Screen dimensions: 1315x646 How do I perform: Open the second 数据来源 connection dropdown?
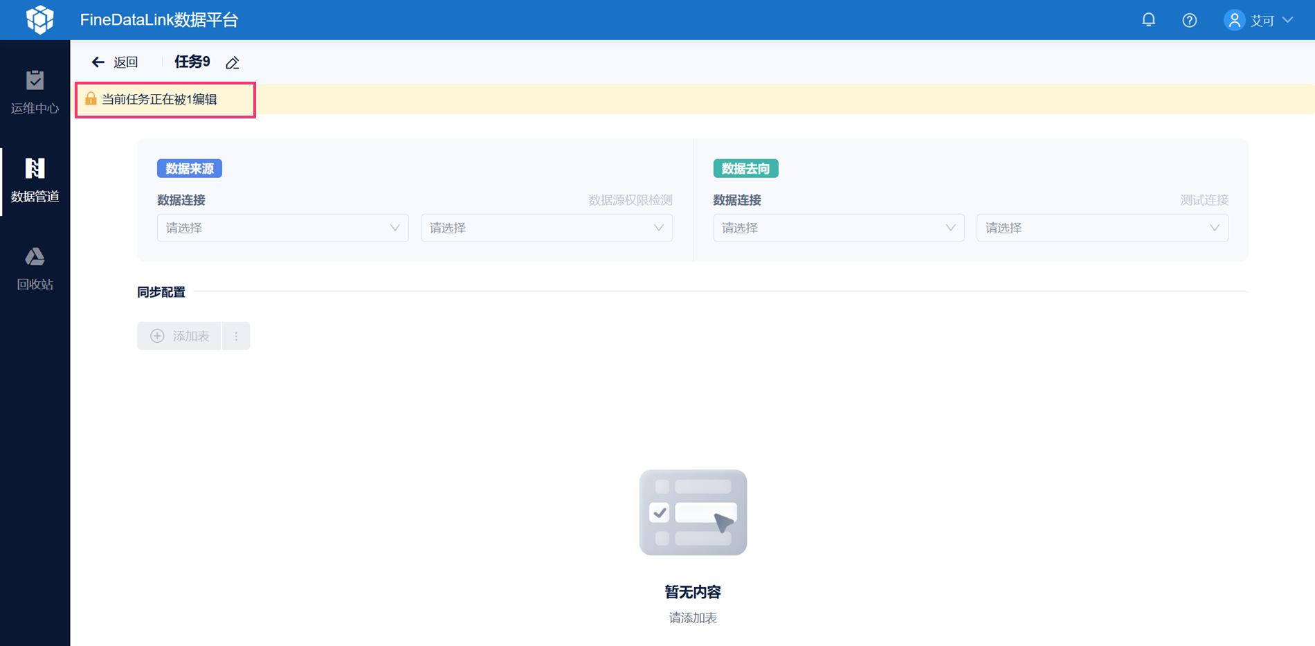pyautogui.click(x=547, y=228)
